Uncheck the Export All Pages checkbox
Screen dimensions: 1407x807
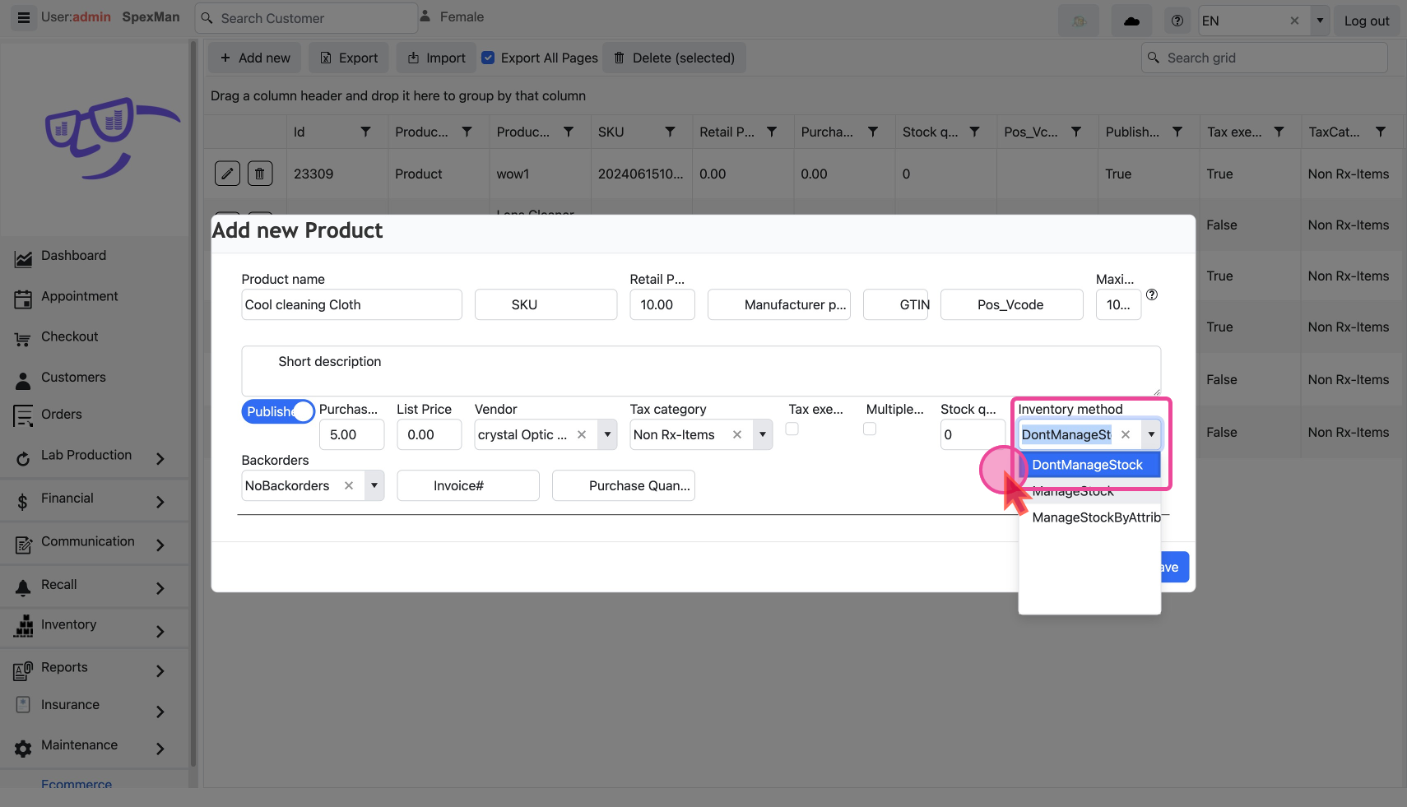[x=488, y=58]
